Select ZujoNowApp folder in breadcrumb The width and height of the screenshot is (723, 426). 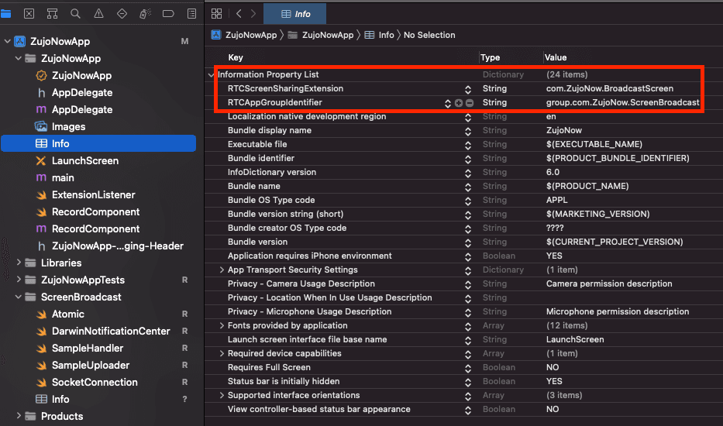(321, 35)
